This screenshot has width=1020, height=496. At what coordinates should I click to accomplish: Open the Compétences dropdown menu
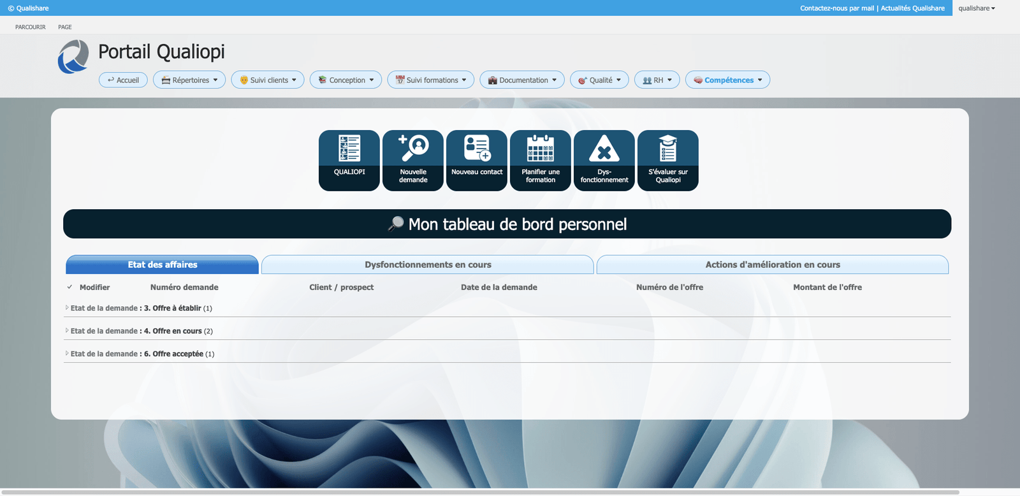(727, 80)
